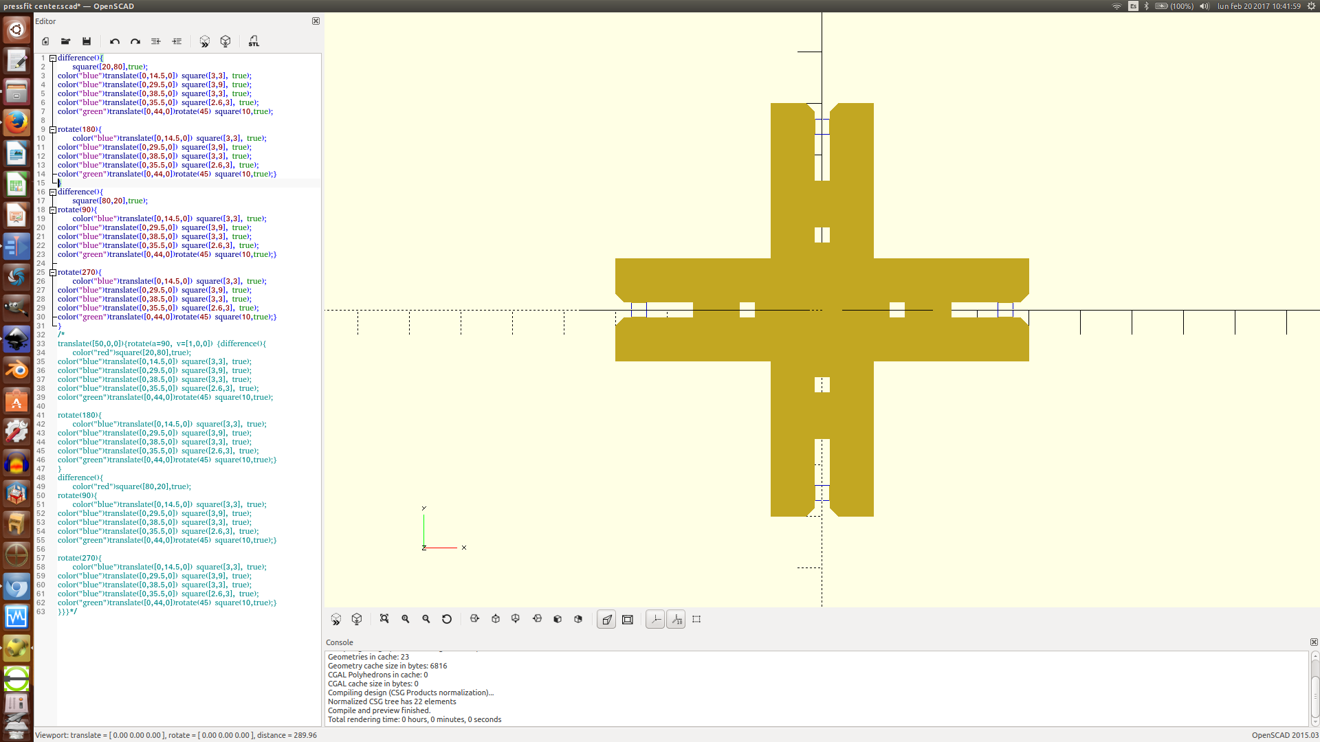Click the 'rotate(270){' text on line 25
Viewport: 1320px width, 742px height.
(x=80, y=272)
